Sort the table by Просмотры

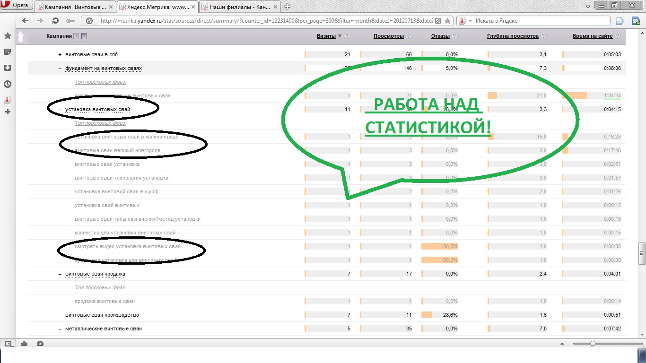[x=389, y=36]
